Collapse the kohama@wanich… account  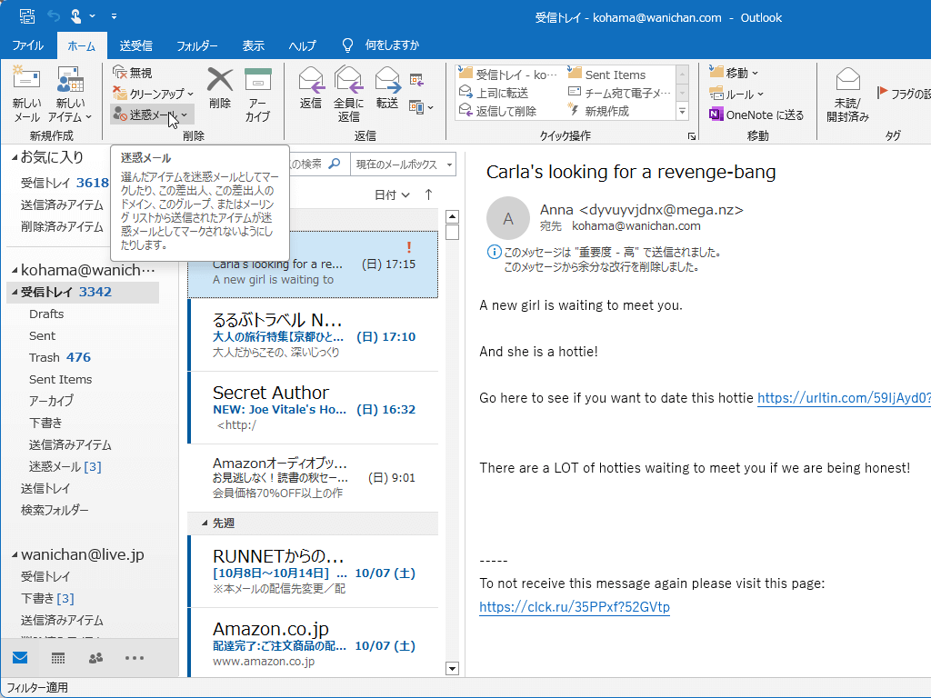click(x=15, y=270)
